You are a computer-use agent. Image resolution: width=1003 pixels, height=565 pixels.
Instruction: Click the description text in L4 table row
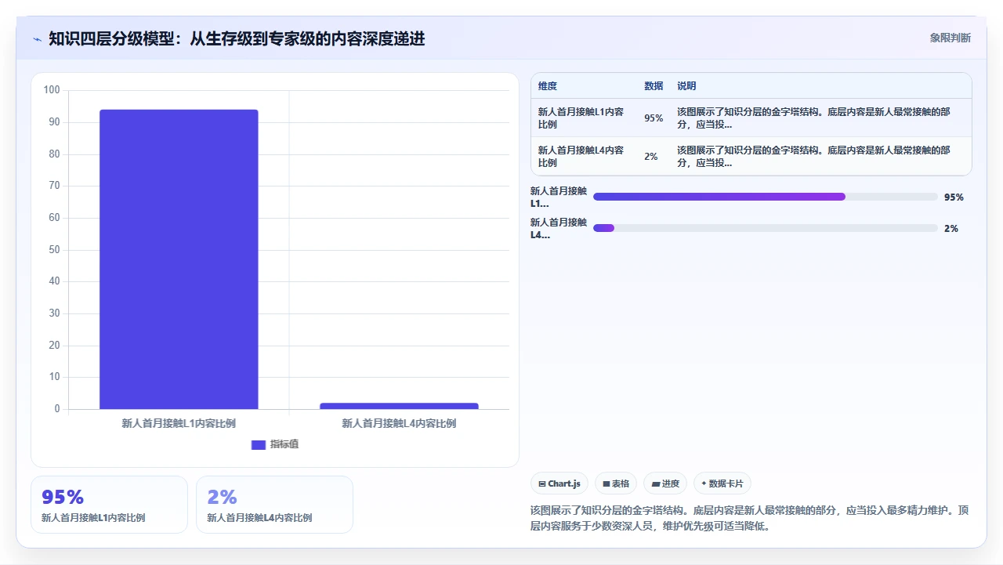coord(815,157)
